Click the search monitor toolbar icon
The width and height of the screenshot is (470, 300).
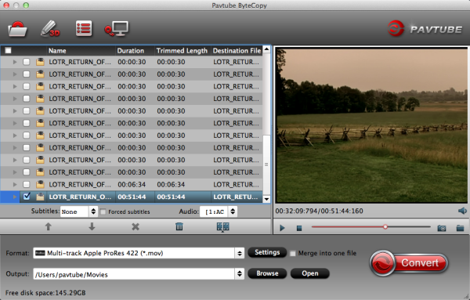116,29
